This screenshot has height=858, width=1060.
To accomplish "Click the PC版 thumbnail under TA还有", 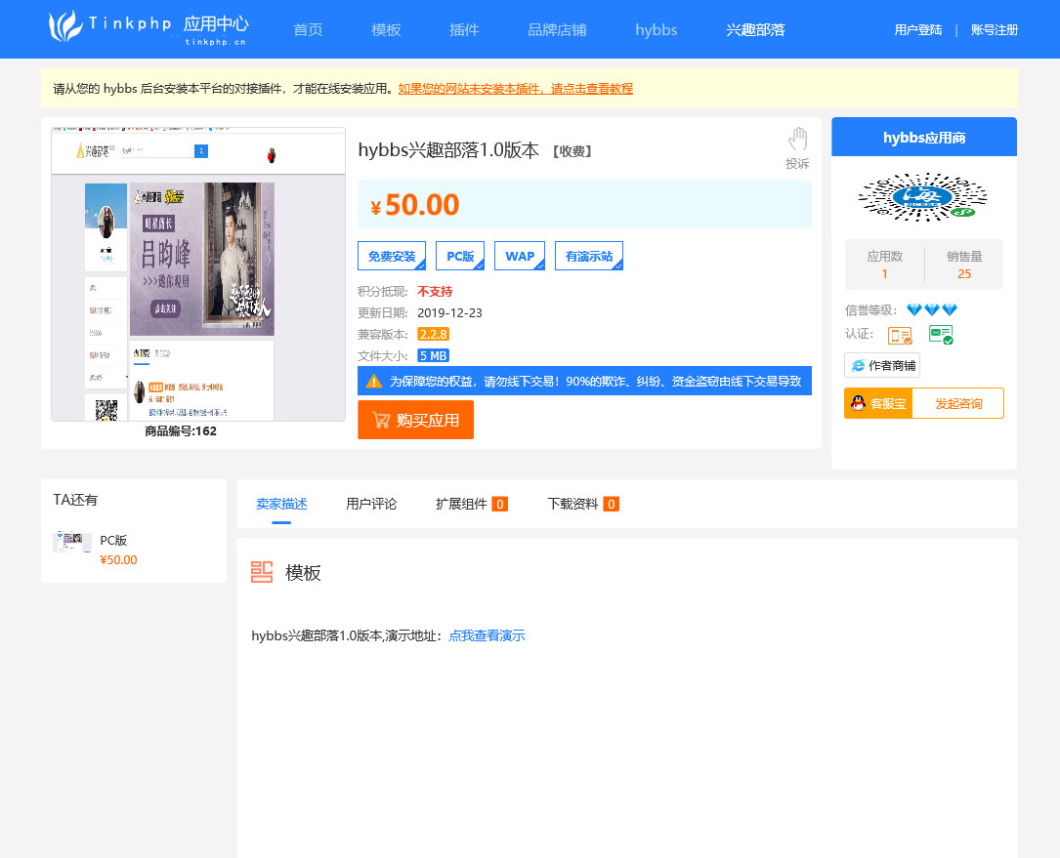I will coord(72,542).
